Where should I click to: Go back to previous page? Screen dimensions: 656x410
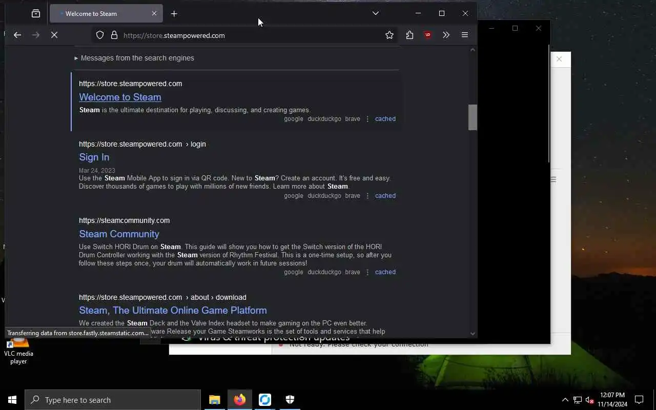pos(17,35)
